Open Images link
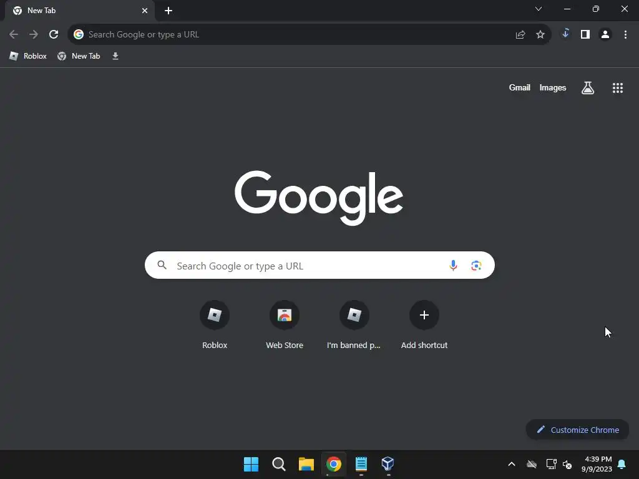 click(553, 87)
